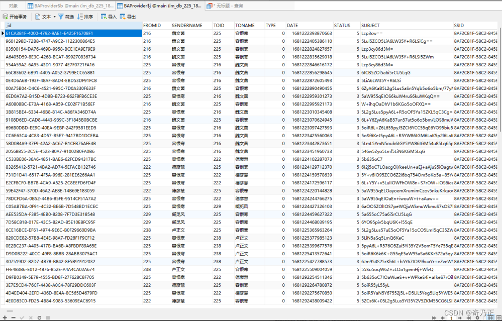Select the id cell 4E0D83C0-FD25-4B84-9083-53609EAC6915
This screenshot has height=321, width=502.
tap(73, 301)
